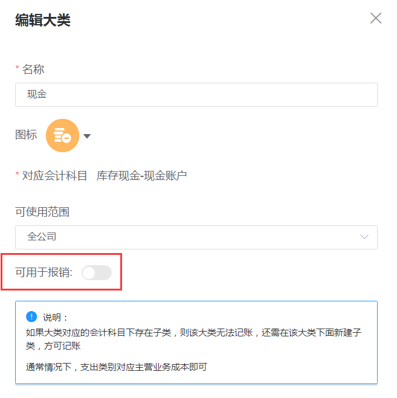The height and width of the screenshot is (398, 397).
Task: Click the note about 子类 and 记账
Action: point(193,339)
